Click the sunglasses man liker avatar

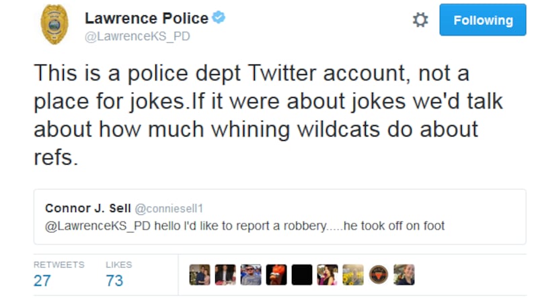(251, 274)
